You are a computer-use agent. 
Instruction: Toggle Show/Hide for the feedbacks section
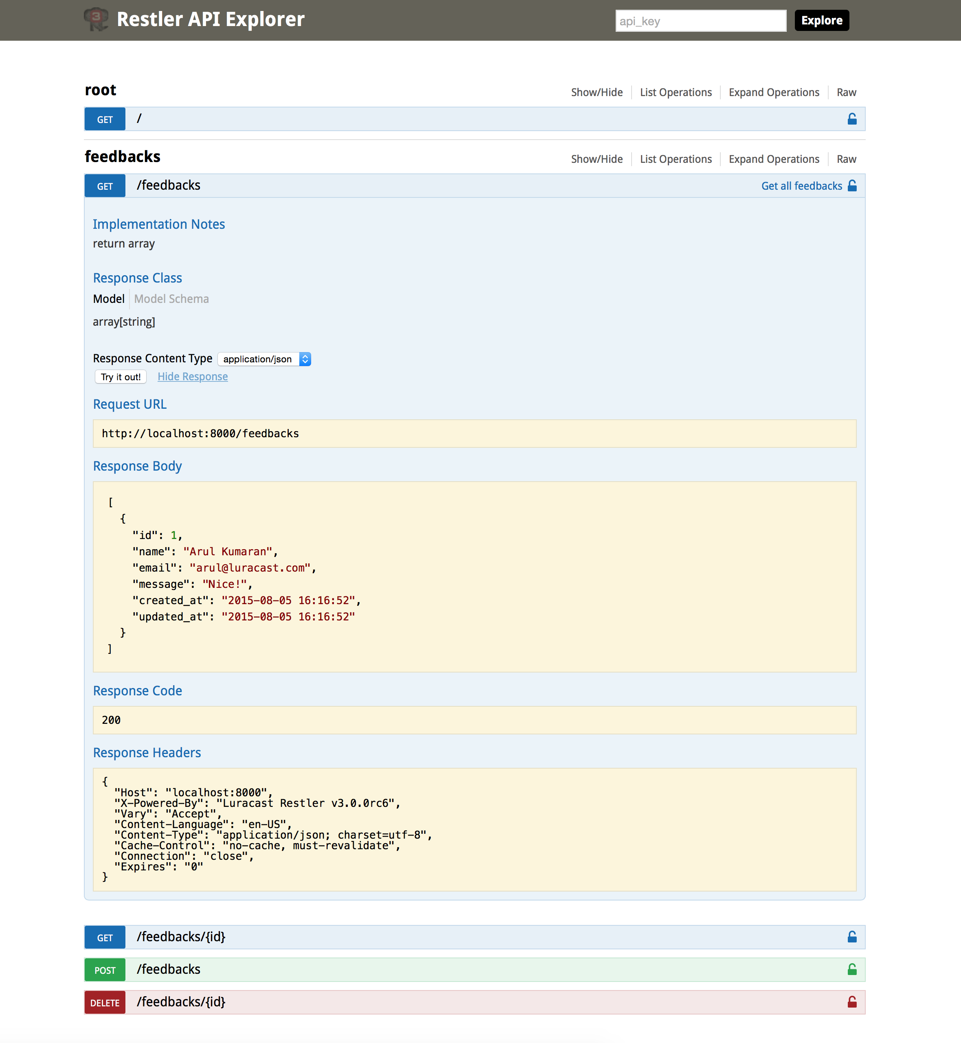(597, 159)
